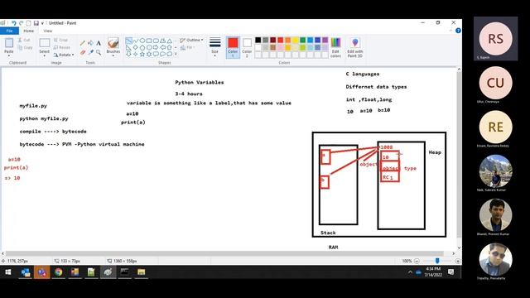Click the Select rectangle tool icon

point(44,43)
